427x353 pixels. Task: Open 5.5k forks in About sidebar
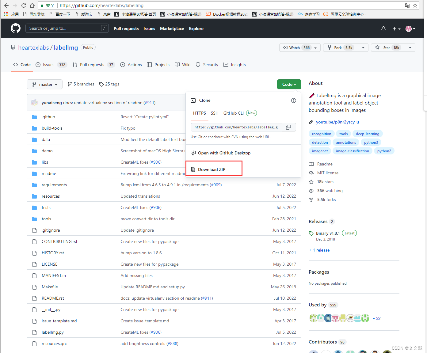[322, 199]
